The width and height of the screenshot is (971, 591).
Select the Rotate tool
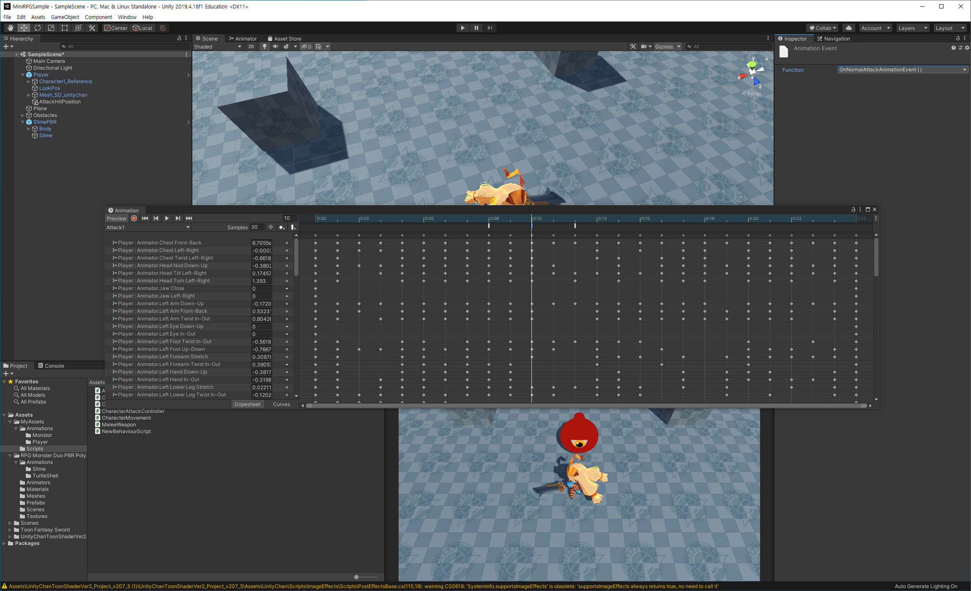(x=38, y=28)
